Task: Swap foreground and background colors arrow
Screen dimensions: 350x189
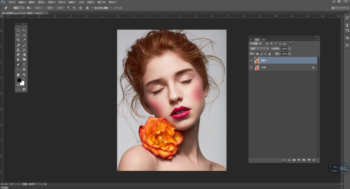Action: pos(23,79)
